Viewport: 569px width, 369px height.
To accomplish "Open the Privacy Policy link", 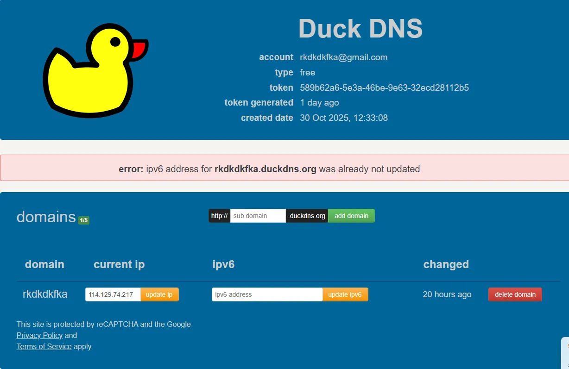I will (39, 335).
